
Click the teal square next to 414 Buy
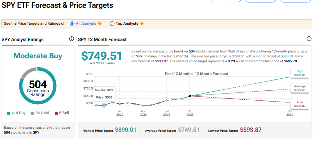(8, 113)
